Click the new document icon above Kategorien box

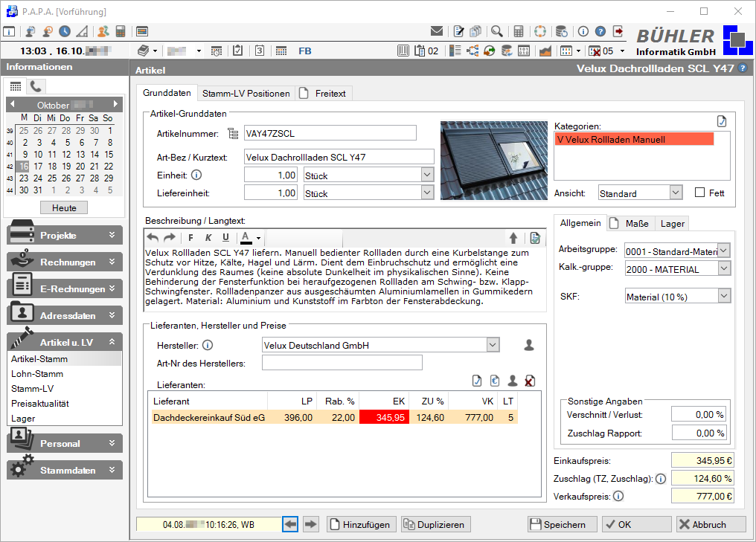721,121
